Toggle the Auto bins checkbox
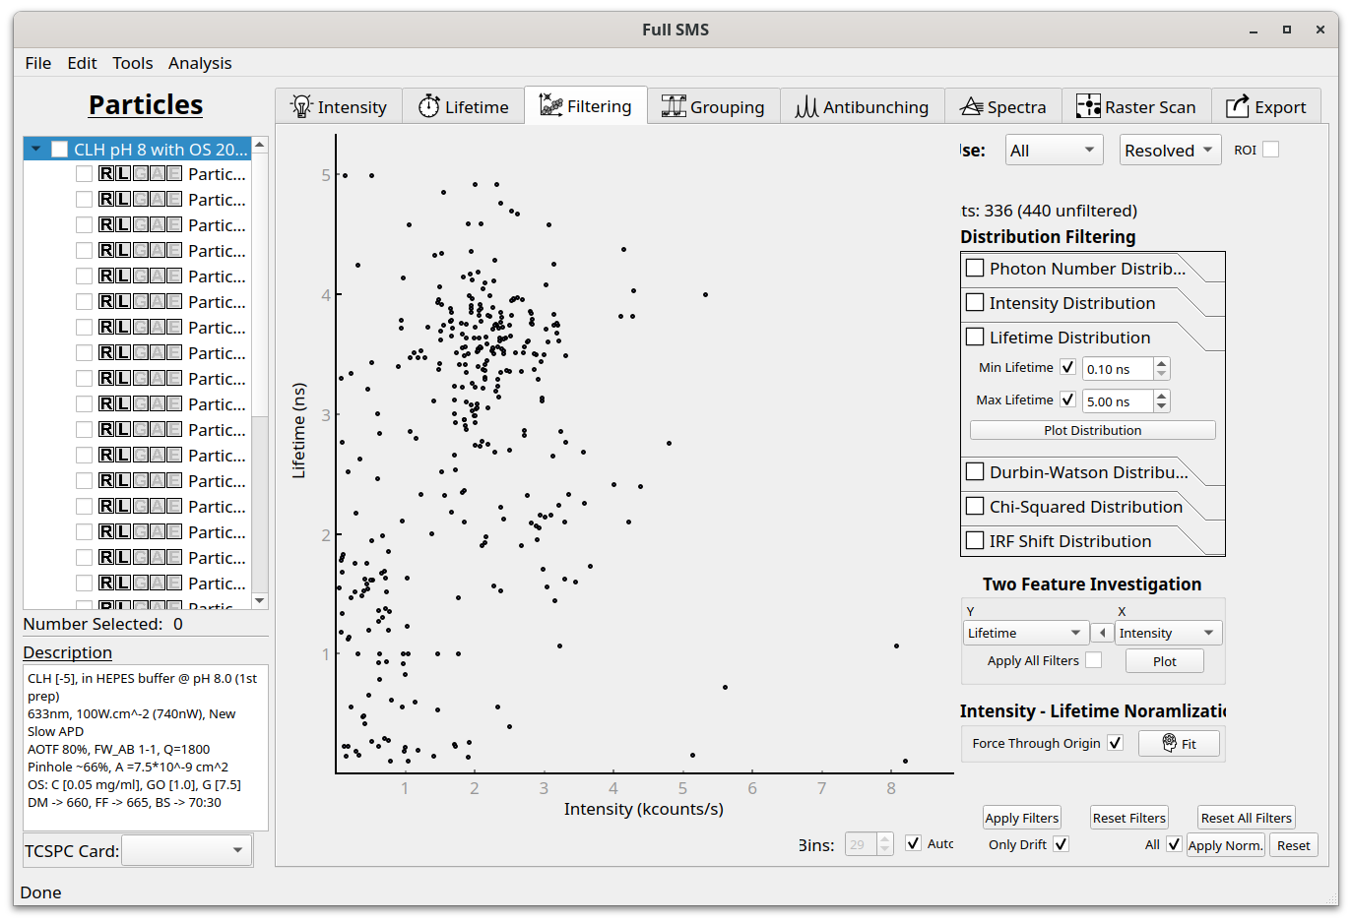Image resolution: width=1352 pixels, height=922 pixels. click(x=914, y=843)
